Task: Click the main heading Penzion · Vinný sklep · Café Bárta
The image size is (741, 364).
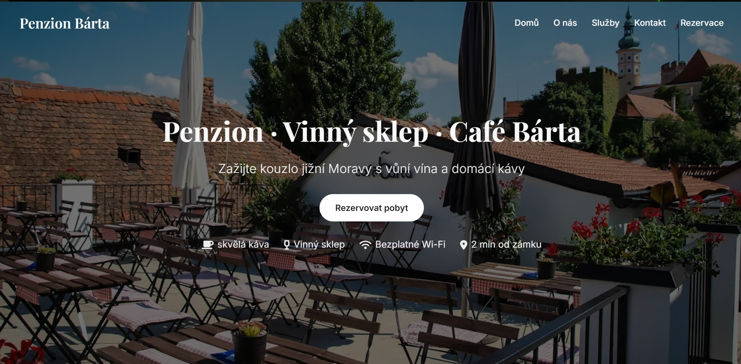Action: [371, 132]
